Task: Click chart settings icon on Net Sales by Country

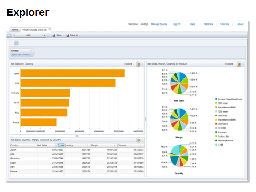Action: click(x=138, y=64)
